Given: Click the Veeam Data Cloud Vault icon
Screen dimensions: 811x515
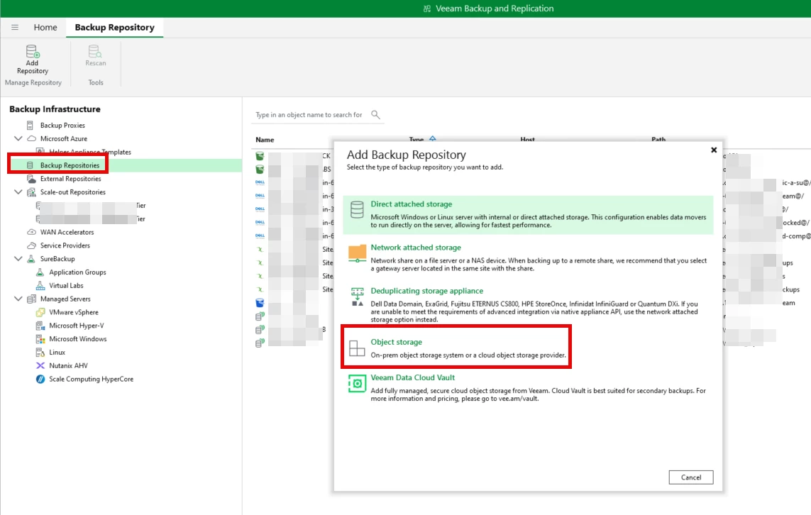Looking at the screenshot, I should pyautogui.click(x=357, y=384).
